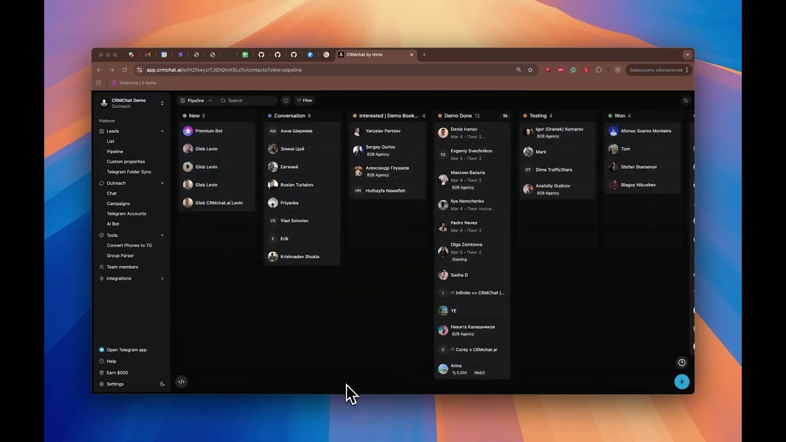Click the Search contacts field
The width and height of the screenshot is (786, 442).
click(x=248, y=101)
